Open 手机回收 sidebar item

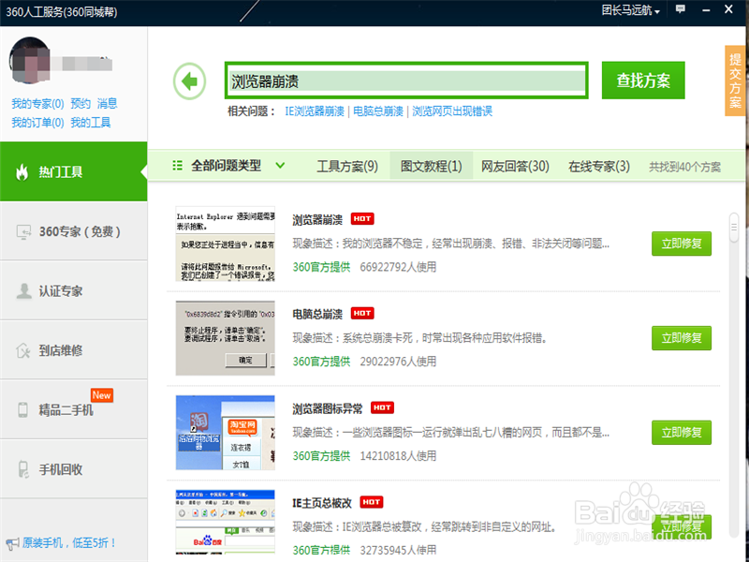pyautogui.click(x=74, y=469)
